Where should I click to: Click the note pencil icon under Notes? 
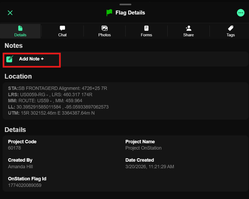point(10,59)
